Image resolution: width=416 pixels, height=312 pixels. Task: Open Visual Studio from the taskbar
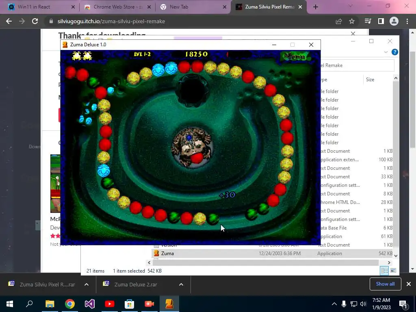(90, 304)
